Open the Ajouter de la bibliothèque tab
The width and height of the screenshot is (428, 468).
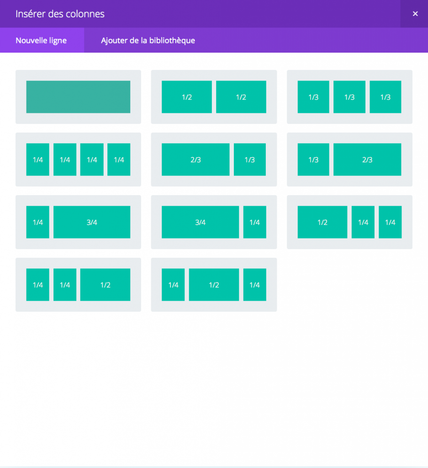(x=148, y=40)
